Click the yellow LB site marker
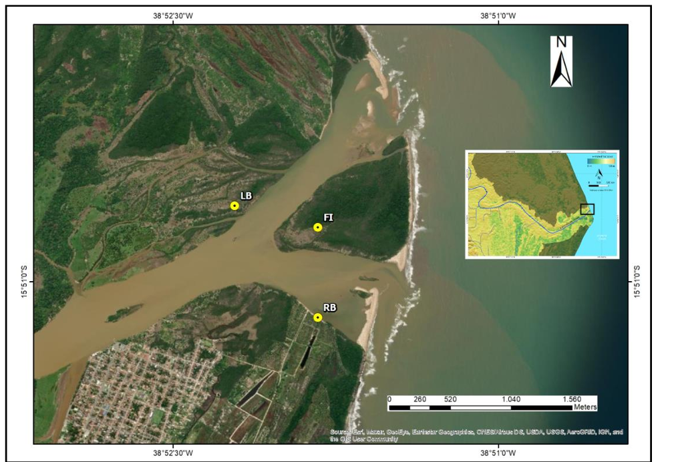The image size is (676, 462). point(234,206)
